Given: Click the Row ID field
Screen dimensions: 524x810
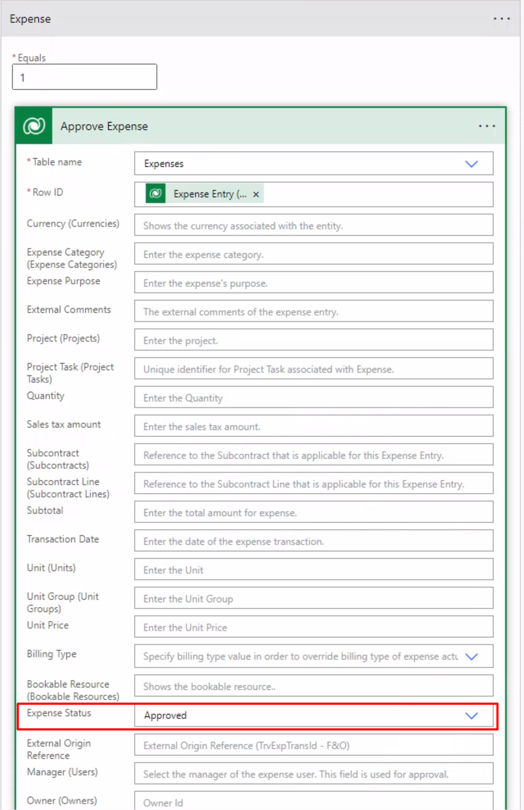Looking at the screenshot, I should 314,194.
